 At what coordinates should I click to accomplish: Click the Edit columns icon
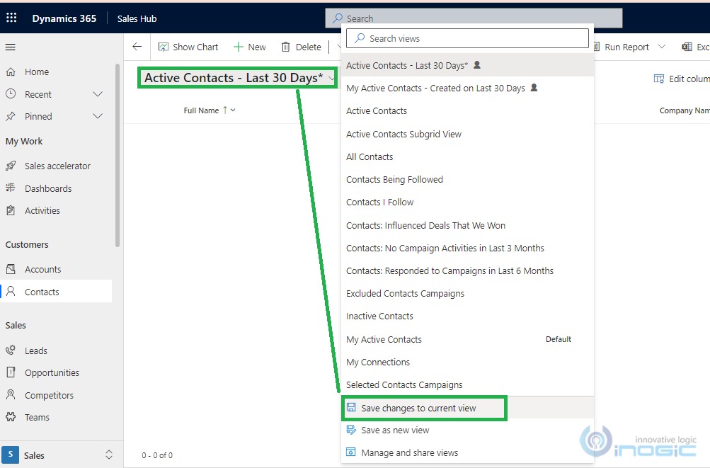coord(659,79)
